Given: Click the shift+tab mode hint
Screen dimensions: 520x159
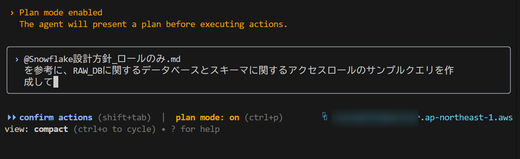Looking at the screenshot, I should [x=124, y=118].
